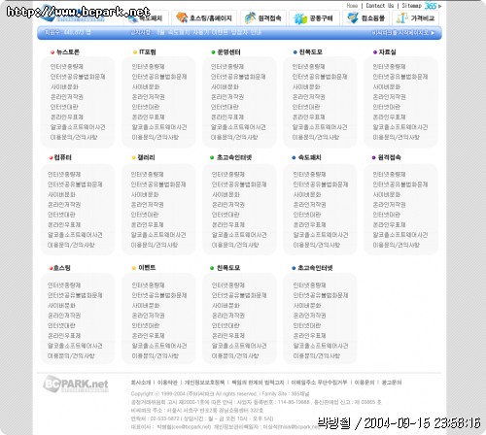486x435 pixels.
Task: Open the 원격접속 category heading with the purple bullet
Action: point(390,157)
